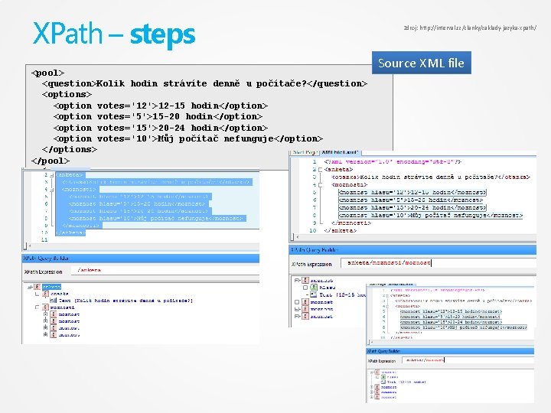Click second moznost element icon in anketa/moznosti/moznost results

305,302
